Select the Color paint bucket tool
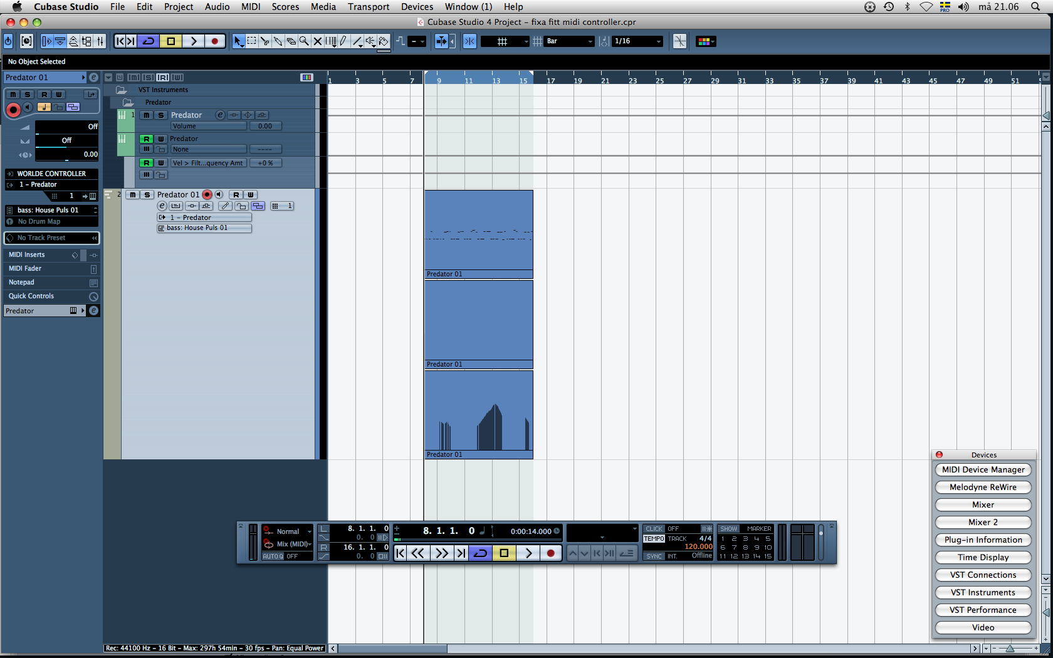The height and width of the screenshot is (658, 1053). click(384, 41)
